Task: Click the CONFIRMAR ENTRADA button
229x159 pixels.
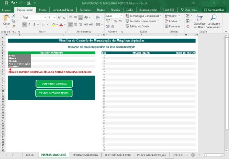Action: [54, 84]
